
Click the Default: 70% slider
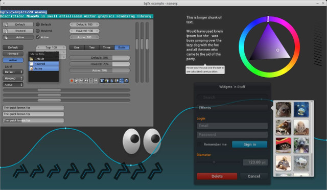coord(100,58)
